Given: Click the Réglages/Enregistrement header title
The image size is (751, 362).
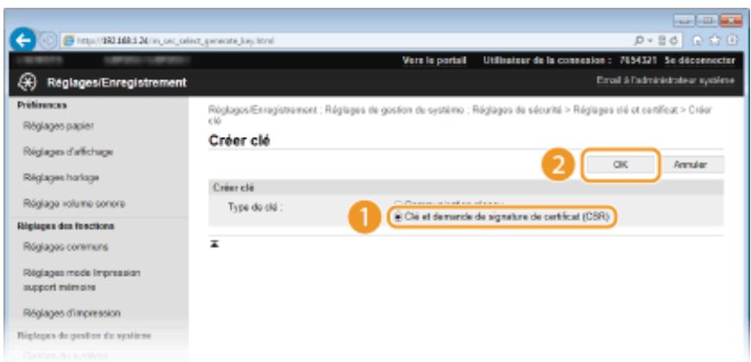Looking at the screenshot, I should (x=116, y=83).
